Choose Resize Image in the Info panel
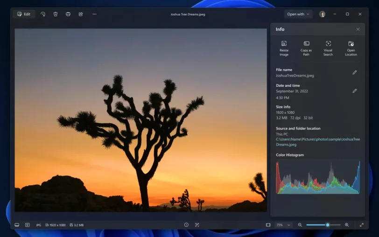The width and height of the screenshot is (379, 237). pyautogui.click(x=284, y=49)
